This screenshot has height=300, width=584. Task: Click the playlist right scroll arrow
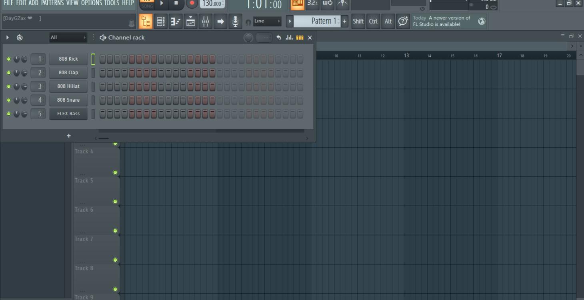572,46
